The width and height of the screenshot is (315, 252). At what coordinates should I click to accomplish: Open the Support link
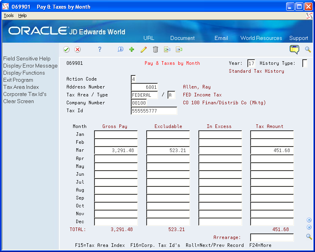coord(298,38)
